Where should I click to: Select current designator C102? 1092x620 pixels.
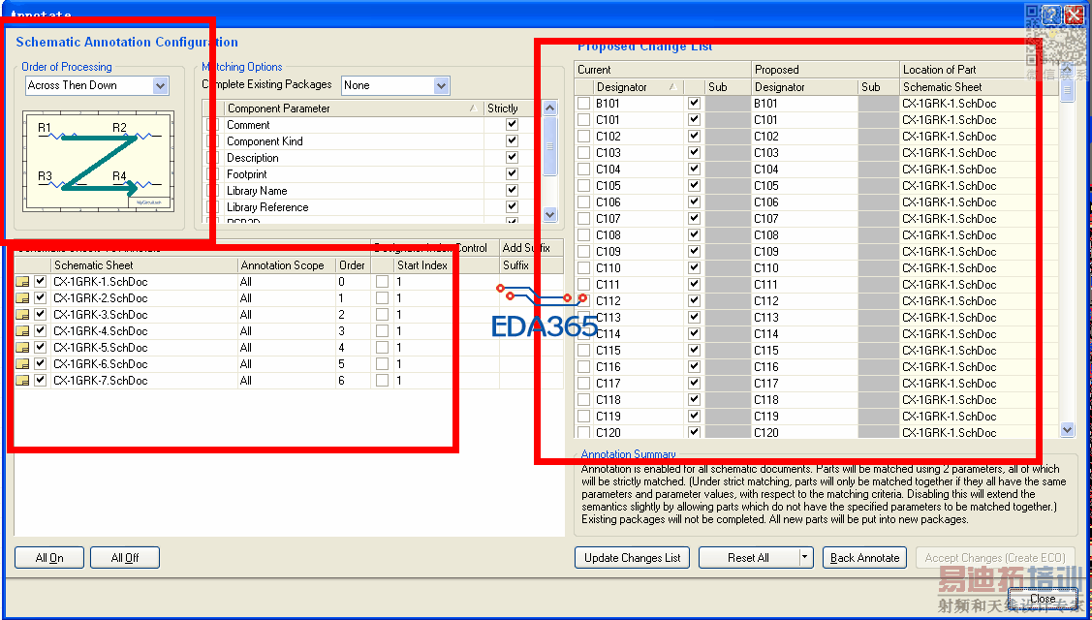608,137
